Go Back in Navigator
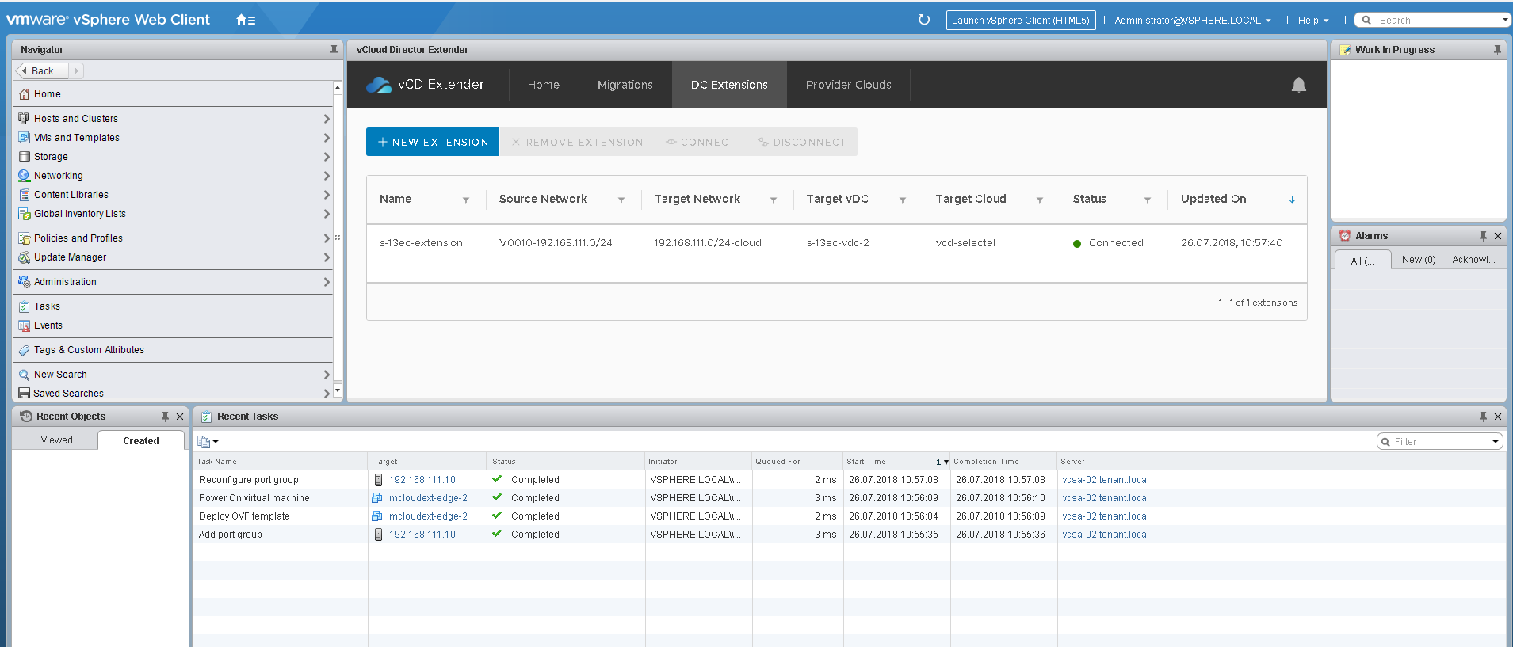 (42, 71)
